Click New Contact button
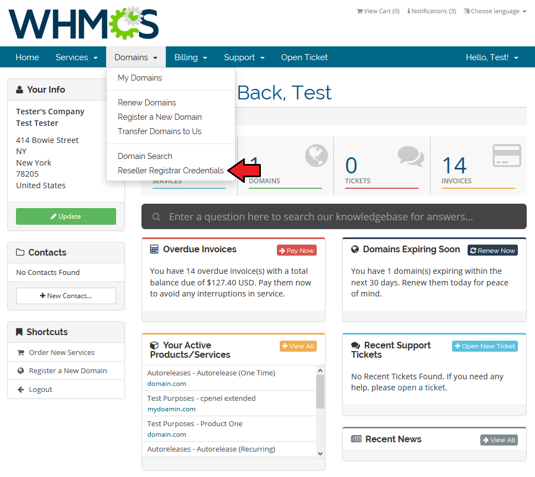 66,296
